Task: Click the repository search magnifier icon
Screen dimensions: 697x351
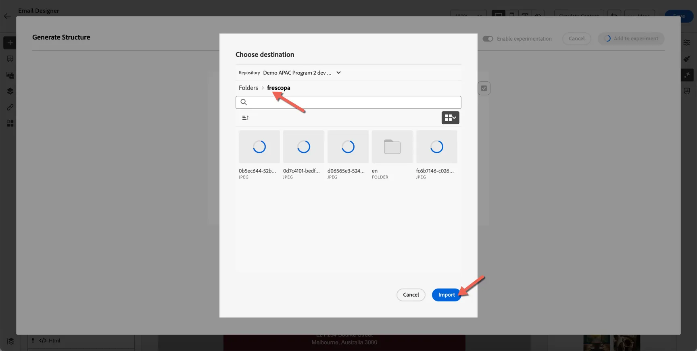Action: 244,102
